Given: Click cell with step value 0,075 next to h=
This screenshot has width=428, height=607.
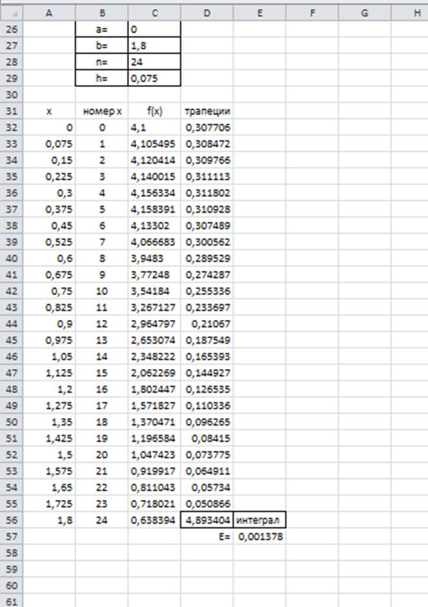Looking at the screenshot, I should [x=154, y=79].
